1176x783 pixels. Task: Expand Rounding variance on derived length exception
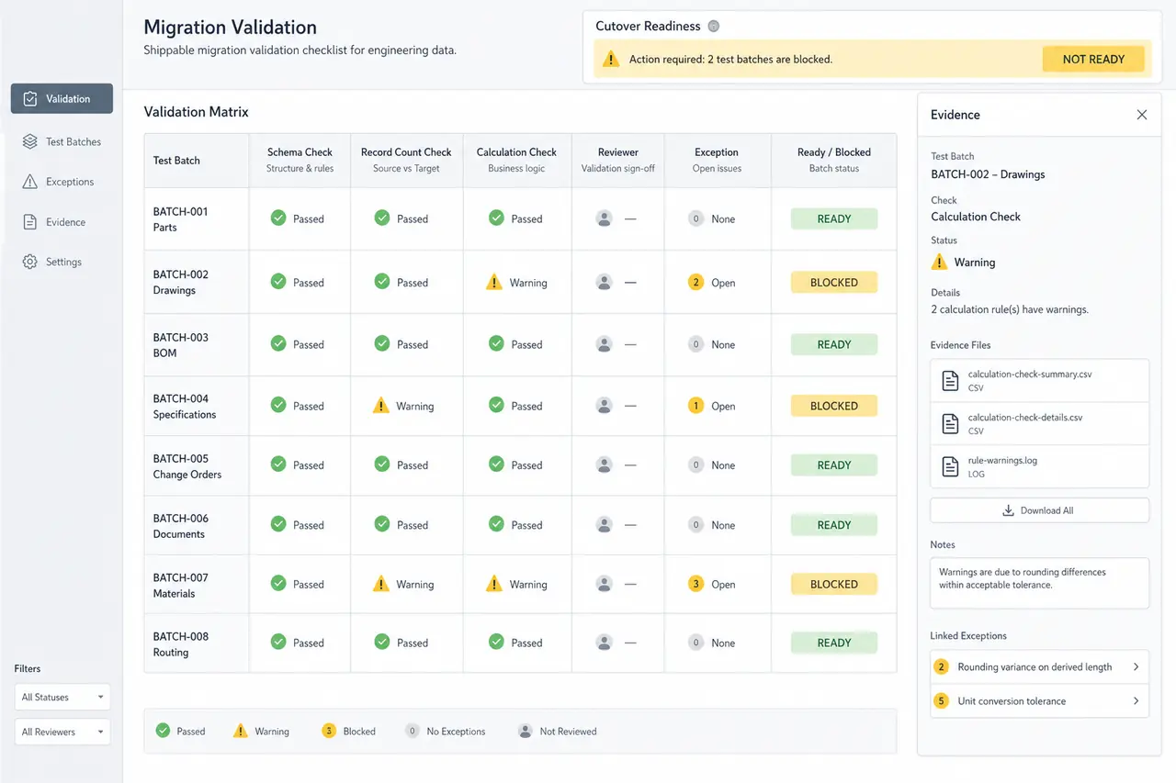(1040, 667)
